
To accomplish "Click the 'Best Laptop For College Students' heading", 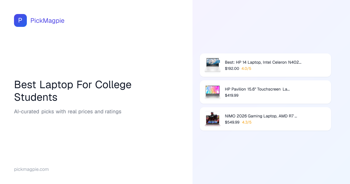I will [x=73, y=91].
